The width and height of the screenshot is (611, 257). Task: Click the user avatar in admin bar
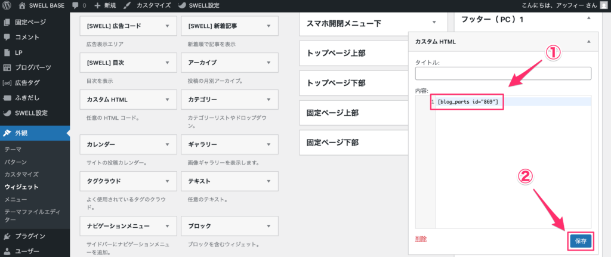tap(603, 5)
